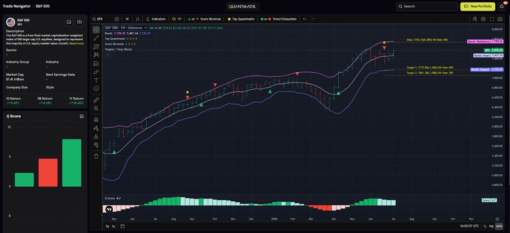Select the 5y time range
This screenshot has height=233, width=510.
108,227
